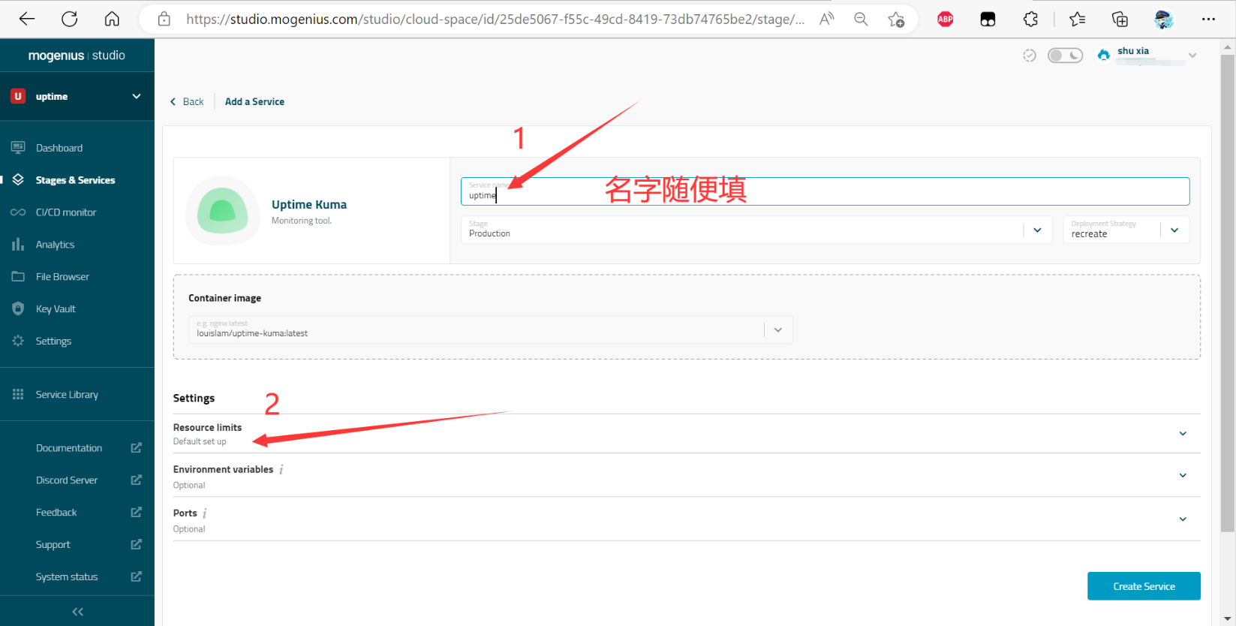This screenshot has width=1236, height=626.
Task: Select Stages & Services menu item
Action: [75, 180]
